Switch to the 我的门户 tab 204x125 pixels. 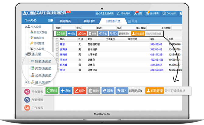click(x=89, y=21)
